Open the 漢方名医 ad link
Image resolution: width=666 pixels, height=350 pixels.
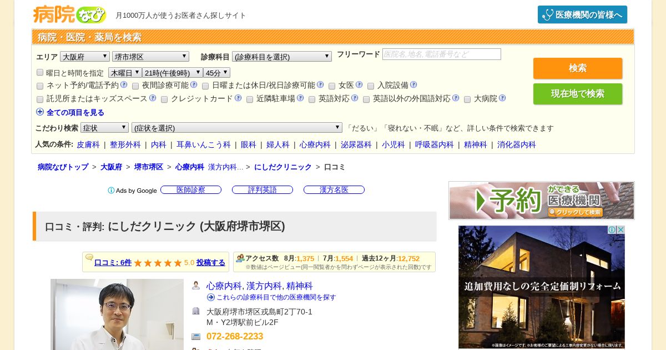click(334, 190)
